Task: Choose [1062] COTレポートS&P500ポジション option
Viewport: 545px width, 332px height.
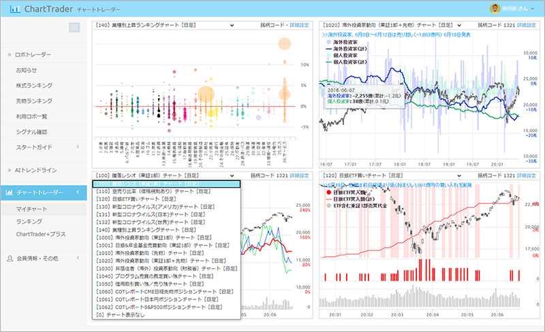Action: (x=166, y=308)
